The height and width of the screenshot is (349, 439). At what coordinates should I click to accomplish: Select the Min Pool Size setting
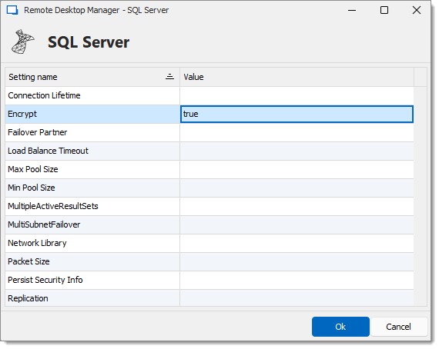pyautogui.click(x=92, y=188)
